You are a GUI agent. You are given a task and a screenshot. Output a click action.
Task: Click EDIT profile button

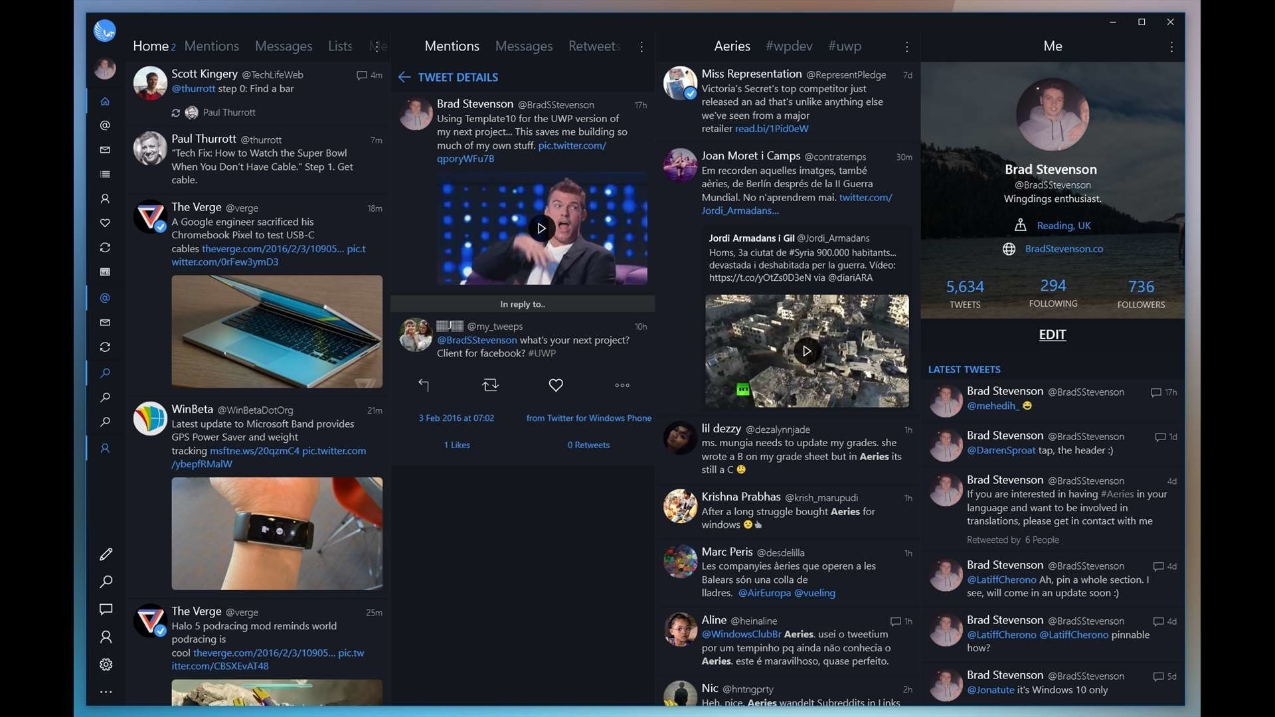click(x=1052, y=335)
